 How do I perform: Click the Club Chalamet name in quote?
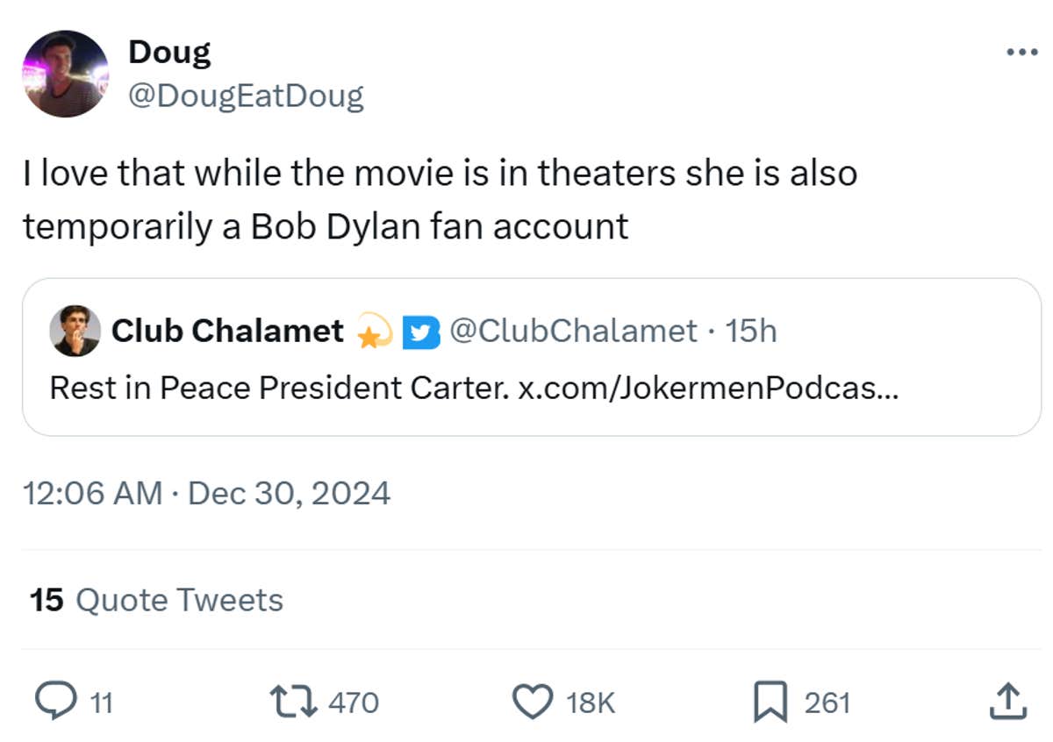[x=227, y=331]
